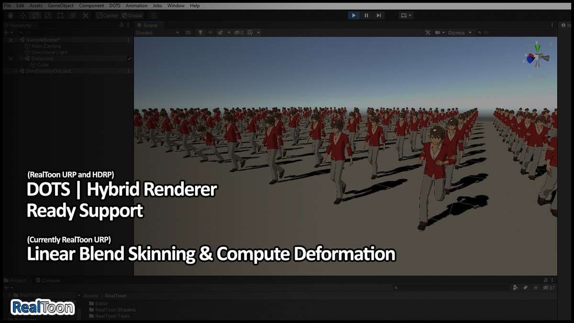Select Directional Light in Hierarchy
Viewport: 574px width, 323px height.
point(49,53)
